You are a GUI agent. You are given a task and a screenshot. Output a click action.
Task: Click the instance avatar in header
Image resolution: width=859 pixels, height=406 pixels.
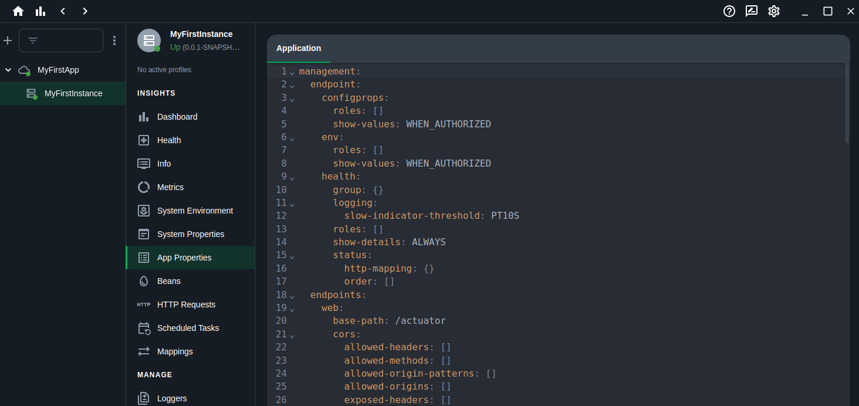(x=149, y=40)
